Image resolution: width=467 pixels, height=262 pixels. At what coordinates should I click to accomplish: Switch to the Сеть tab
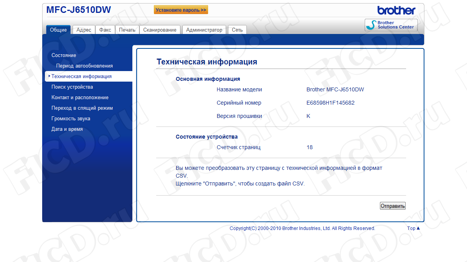coord(237,30)
